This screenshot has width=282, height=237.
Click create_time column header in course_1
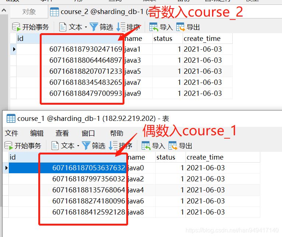223,157
